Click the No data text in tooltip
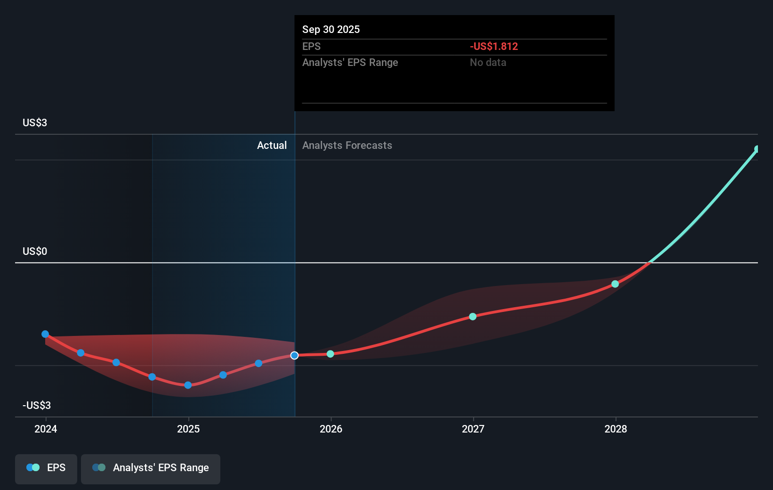This screenshot has height=490, width=773. 488,63
